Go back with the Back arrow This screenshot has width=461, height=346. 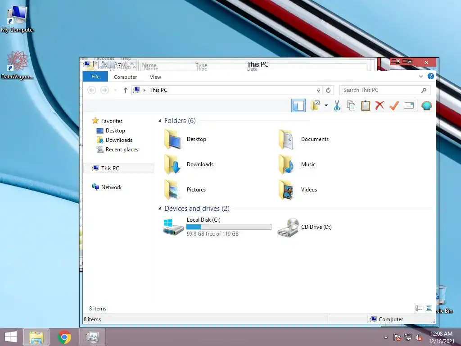click(x=92, y=90)
